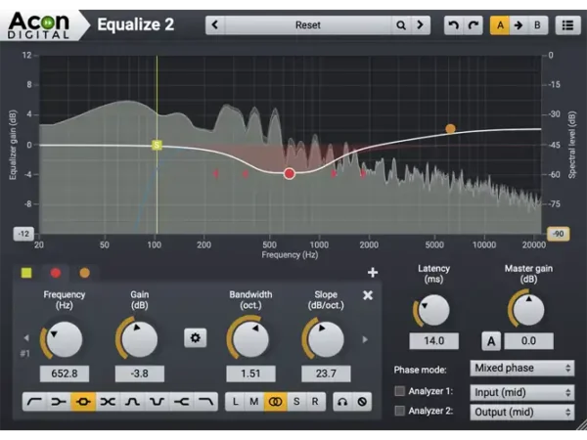Solo the band with headphones icon
This screenshot has width=587, height=440.
342,402
